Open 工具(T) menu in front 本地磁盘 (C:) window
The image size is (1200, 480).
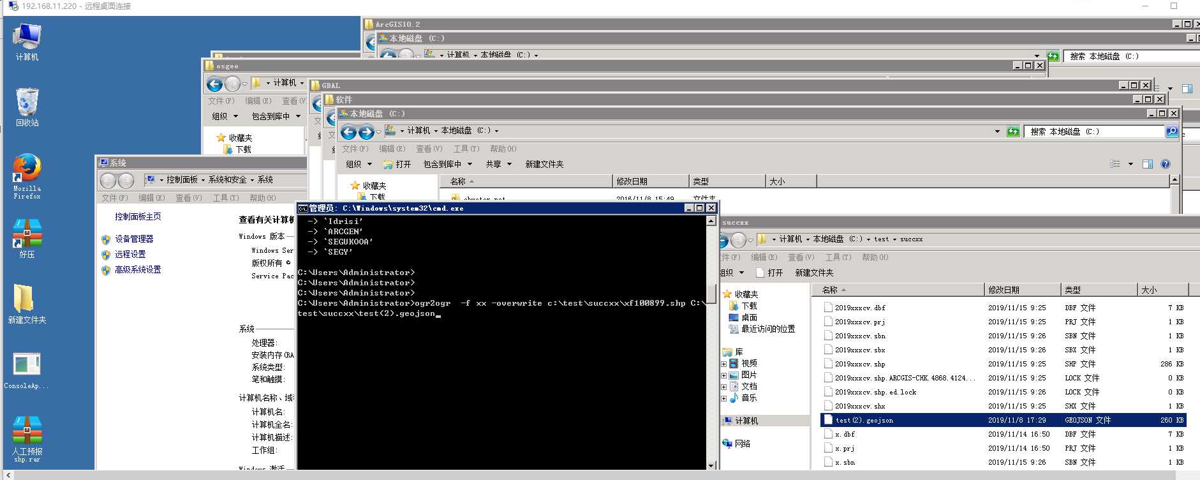[x=466, y=149]
